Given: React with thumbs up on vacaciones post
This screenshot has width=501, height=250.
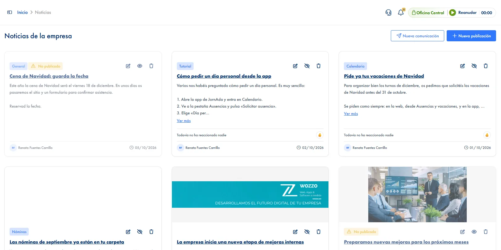Looking at the screenshot, I should [487, 135].
